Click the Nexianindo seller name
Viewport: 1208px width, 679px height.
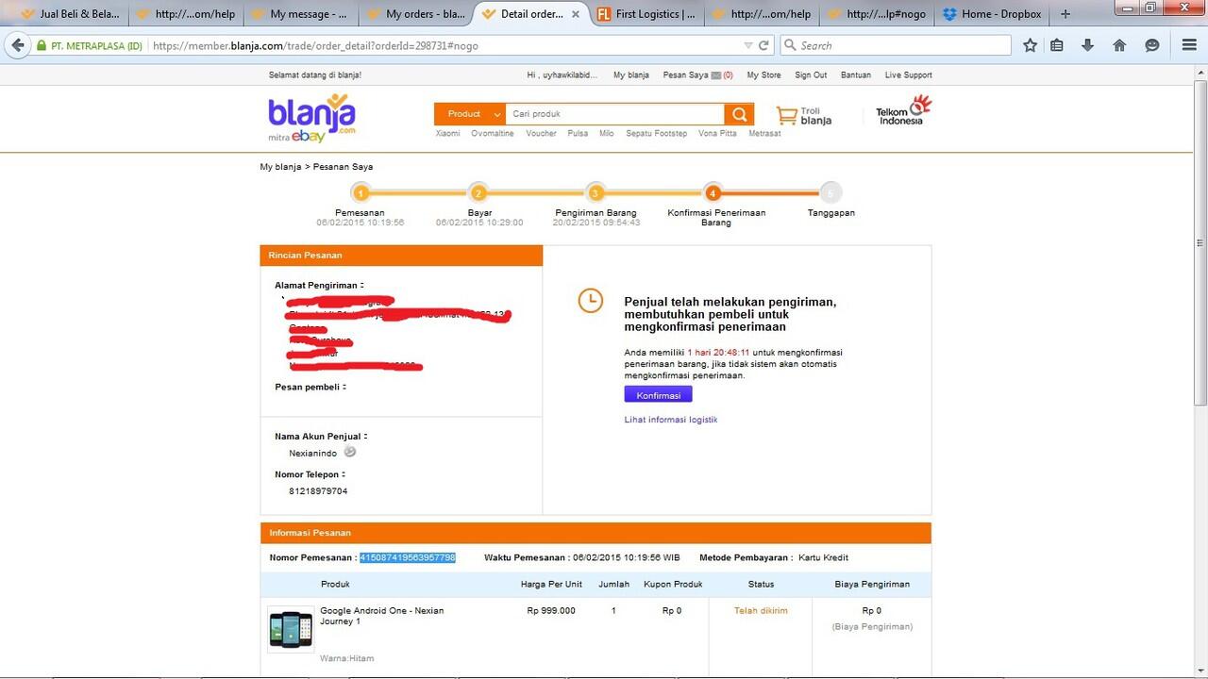pyautogui.click(x=313, y=454)
